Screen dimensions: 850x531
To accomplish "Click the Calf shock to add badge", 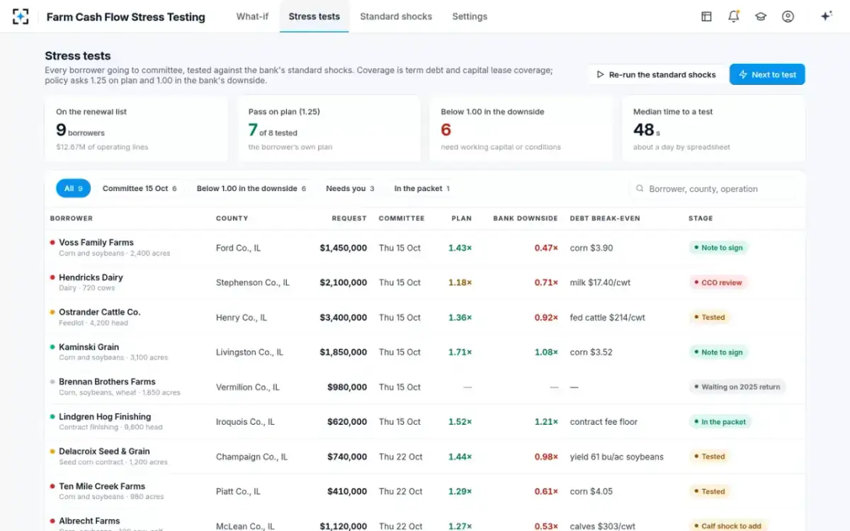I will point(728,526).
